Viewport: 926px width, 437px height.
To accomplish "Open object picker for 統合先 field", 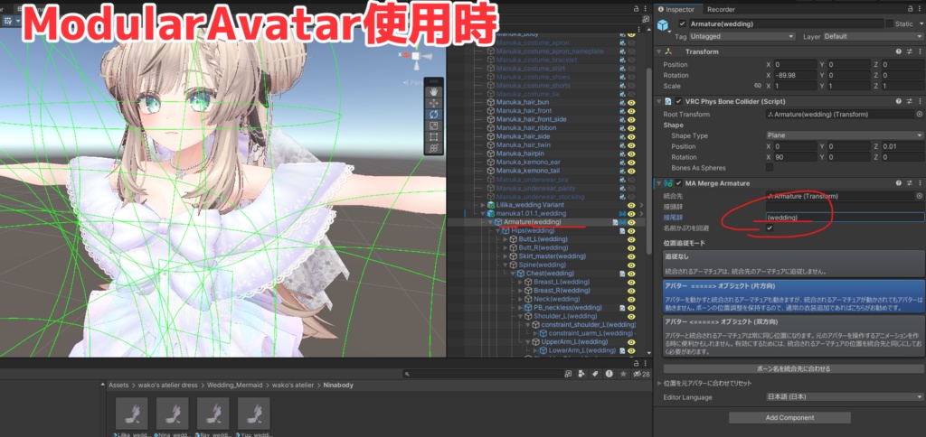I will pos(919,195).
